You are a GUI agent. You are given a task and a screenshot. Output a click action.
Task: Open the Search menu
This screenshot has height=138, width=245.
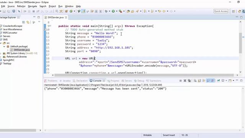coord(43,6)
